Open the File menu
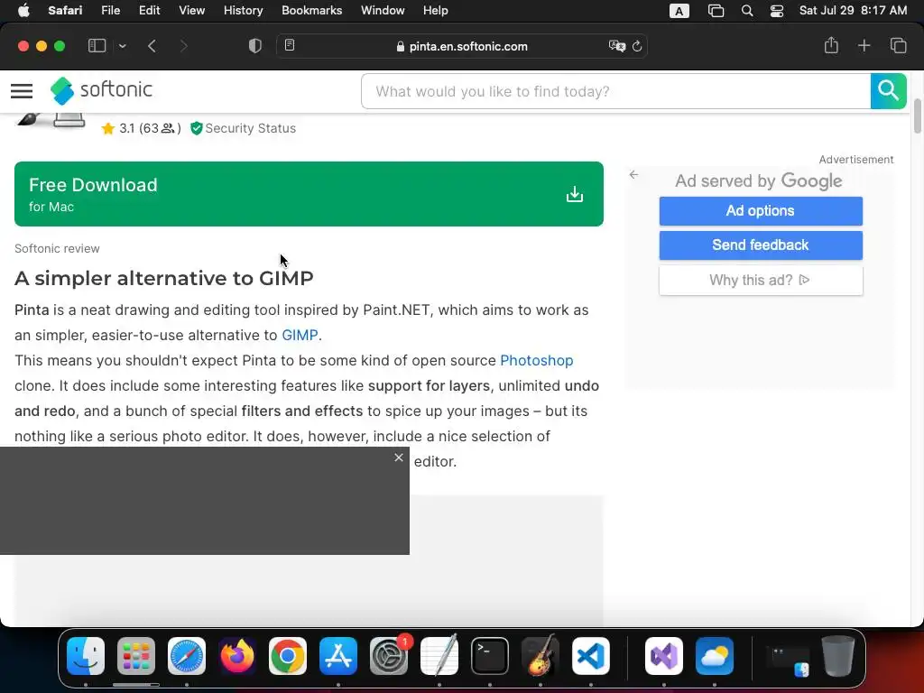 (110, 11)
